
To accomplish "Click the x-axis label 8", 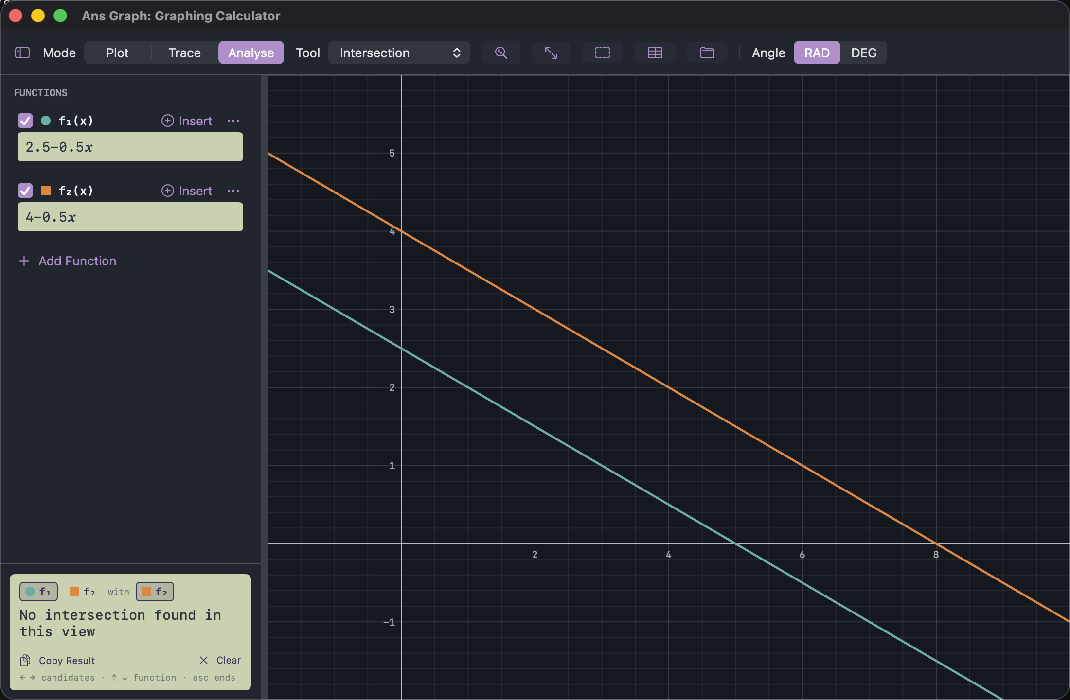I will pos(936,555).
